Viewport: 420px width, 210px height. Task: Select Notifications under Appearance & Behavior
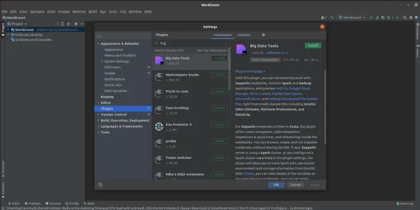[115, 79]
